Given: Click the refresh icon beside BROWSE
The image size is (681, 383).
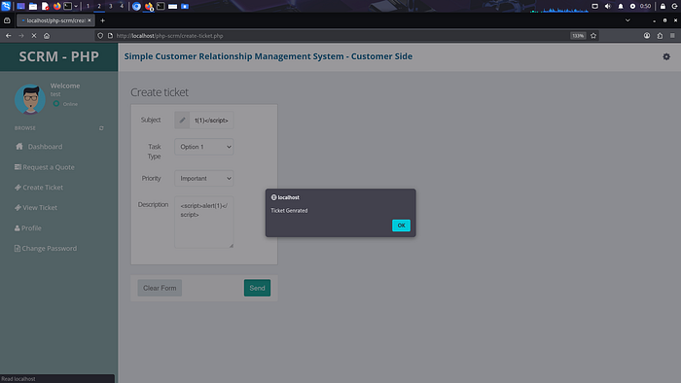Looking at the screenshot, I should pos(101,128).
